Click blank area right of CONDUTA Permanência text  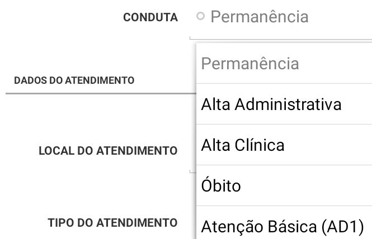tap(340, 17)
